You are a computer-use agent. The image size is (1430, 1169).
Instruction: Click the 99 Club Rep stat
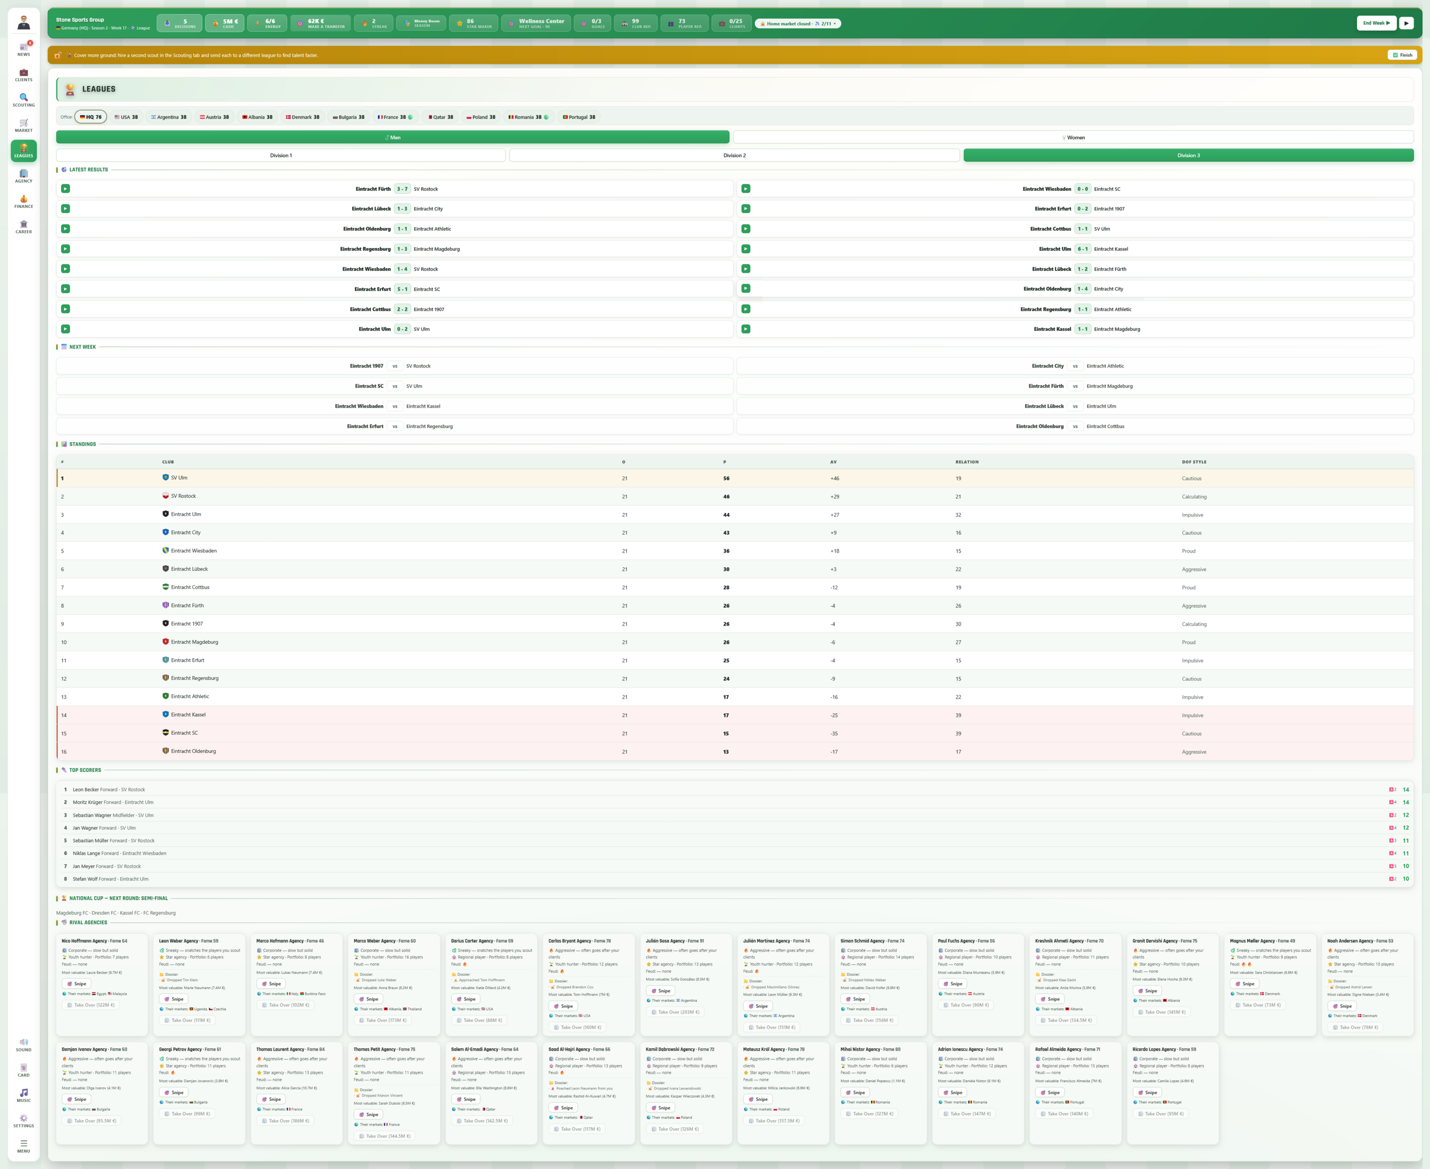pos(636,24)
